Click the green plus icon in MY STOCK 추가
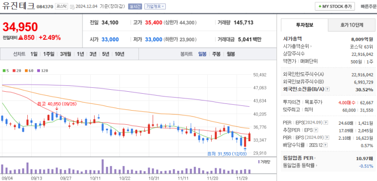The width and height of the screenshot is (377, 181). [x=320, y=6]
